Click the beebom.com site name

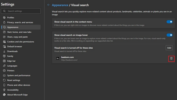click(x=67, y=57)
